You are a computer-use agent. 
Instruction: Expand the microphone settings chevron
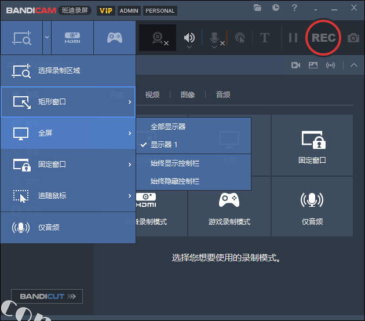[214, 47]
